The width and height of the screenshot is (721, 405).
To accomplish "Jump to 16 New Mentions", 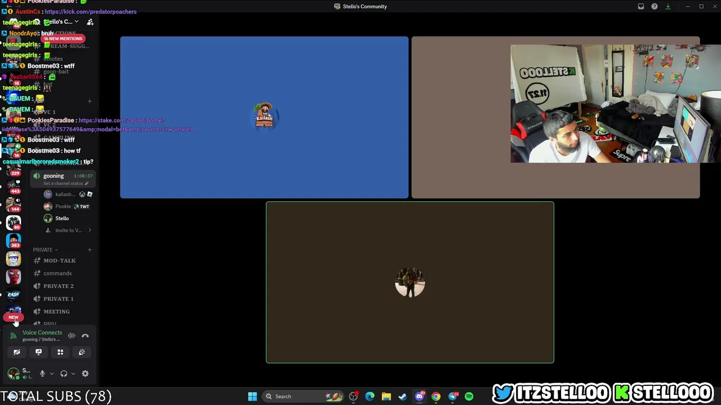I will 63,38.
